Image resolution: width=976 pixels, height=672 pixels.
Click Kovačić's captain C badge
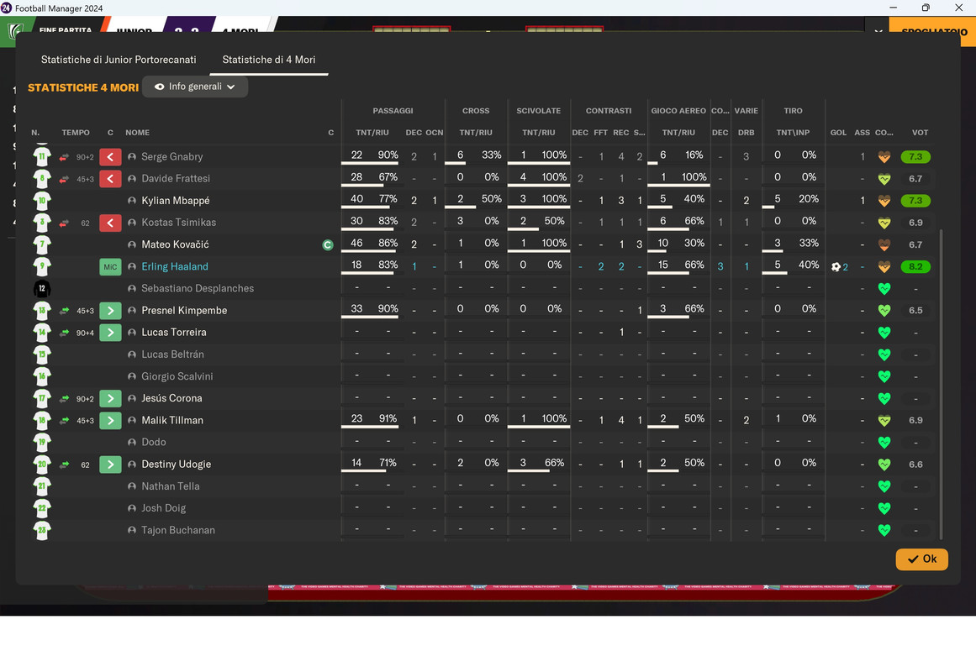pyautogui.click(x=327, y=245)
